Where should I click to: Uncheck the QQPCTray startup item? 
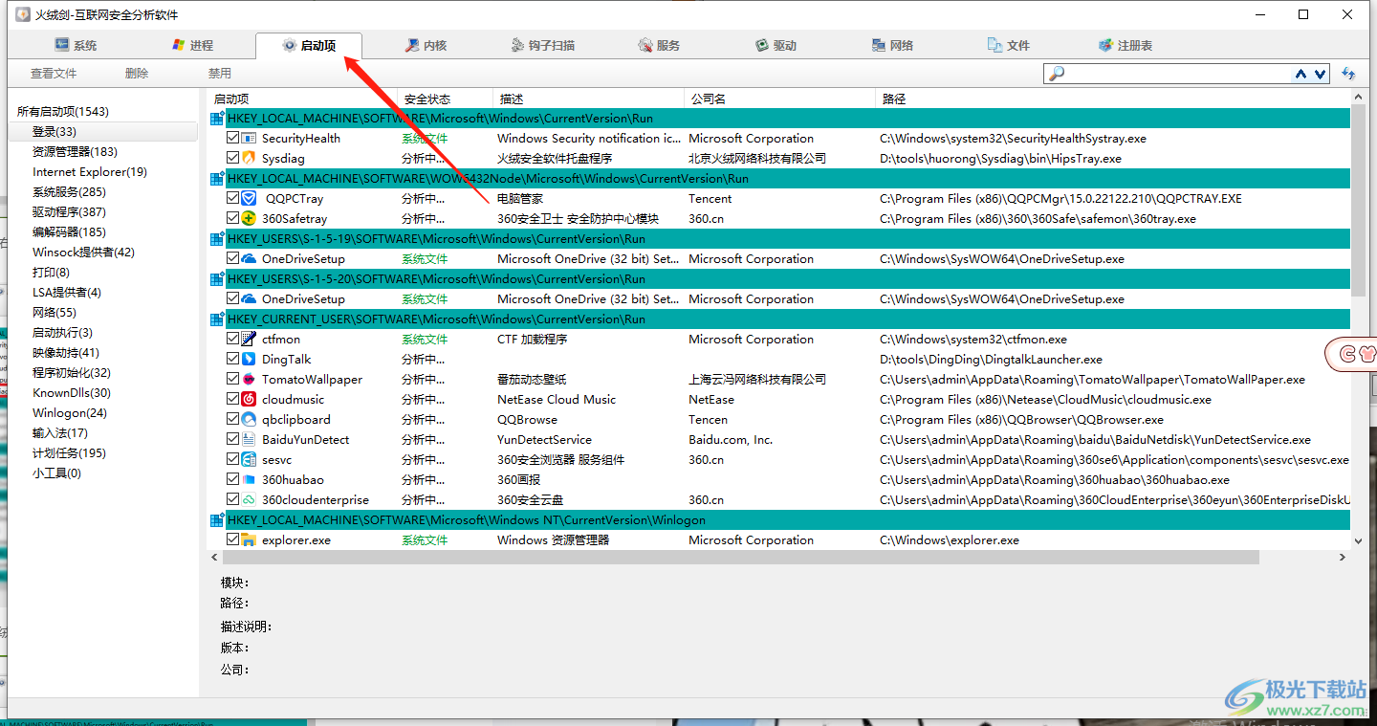tap(232, 199)
